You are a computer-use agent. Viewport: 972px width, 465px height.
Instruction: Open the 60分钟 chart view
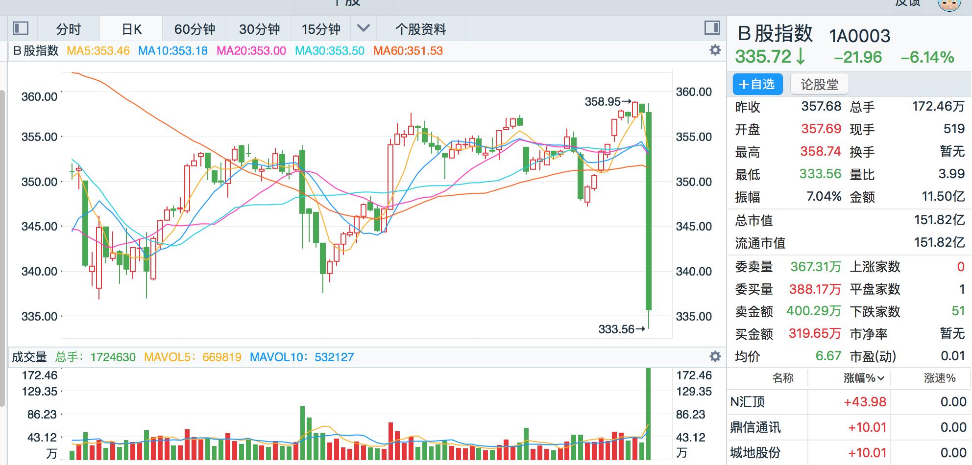pos(194,29)
